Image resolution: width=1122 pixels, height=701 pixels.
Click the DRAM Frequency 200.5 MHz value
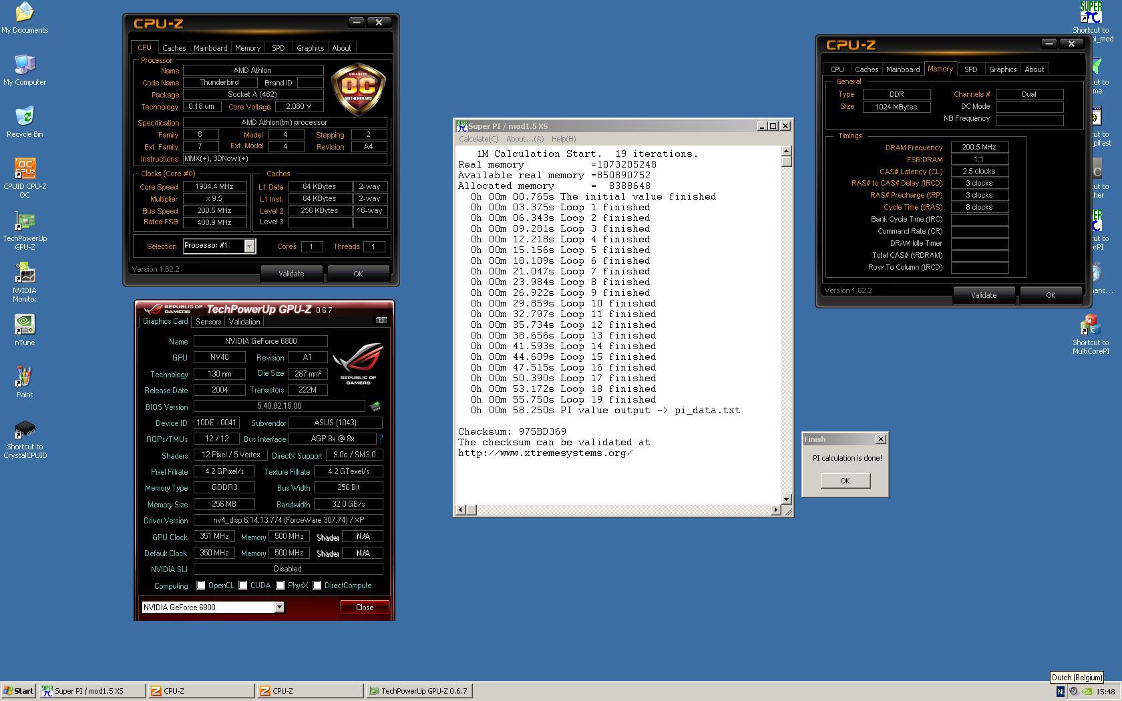[x=979, y=148]
